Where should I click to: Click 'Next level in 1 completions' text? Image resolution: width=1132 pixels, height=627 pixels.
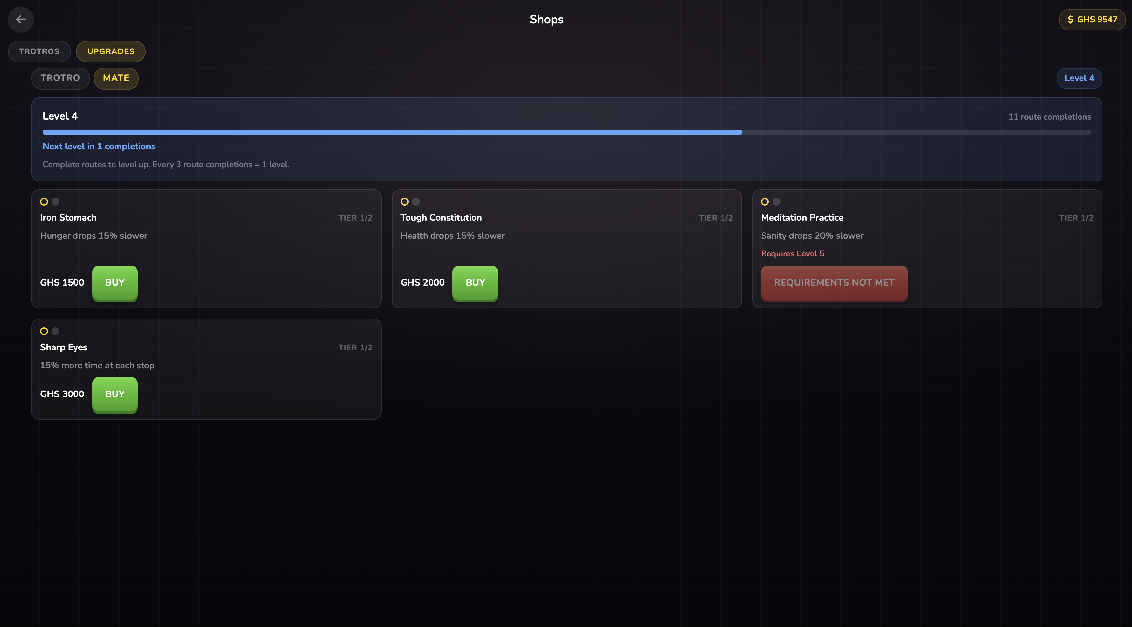point(99,146)
